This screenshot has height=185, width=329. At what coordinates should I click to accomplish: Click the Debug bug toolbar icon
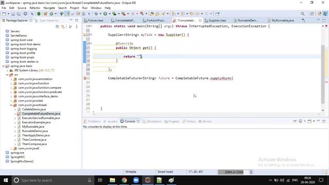click(x=96, y=14)
